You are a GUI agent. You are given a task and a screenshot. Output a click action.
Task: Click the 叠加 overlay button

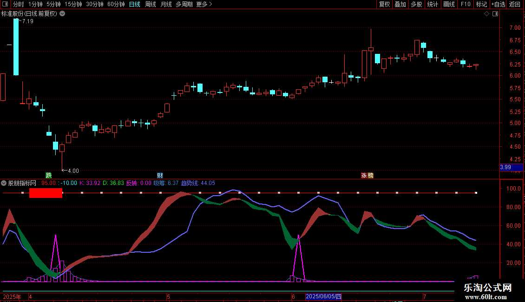pos(400,4)
